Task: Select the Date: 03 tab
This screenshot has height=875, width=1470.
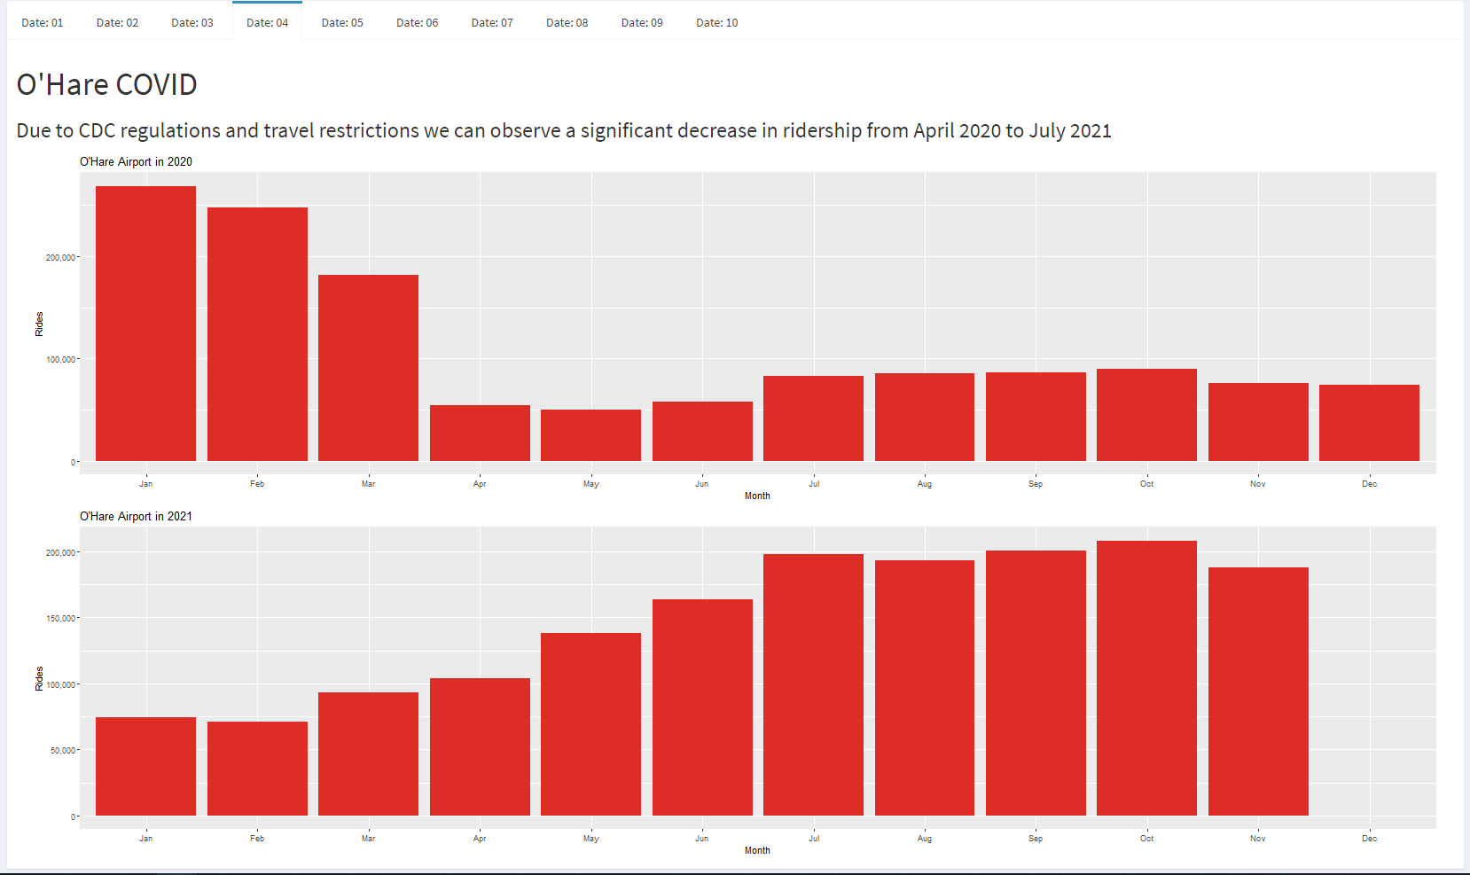Action: tap(192, 22)
